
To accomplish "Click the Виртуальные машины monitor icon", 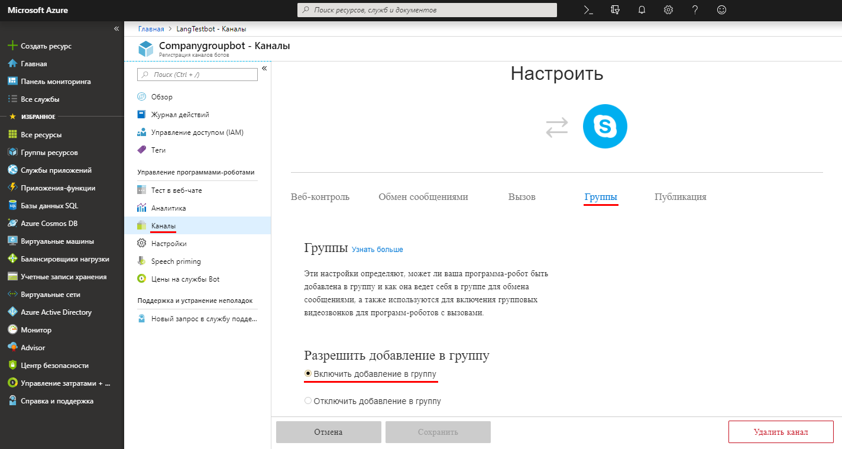I will (x=12, y=241).
